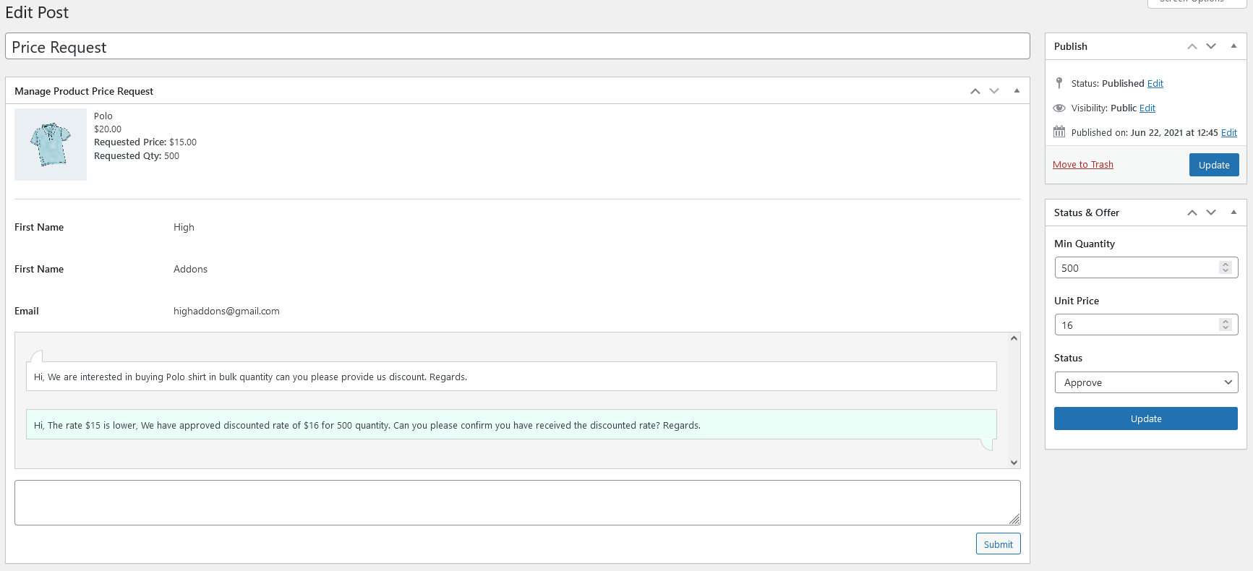Select the admin's approved rate reply
The height and width of the screenshot is (571, 1253).
pyautogui.click(x=511, y=425)
